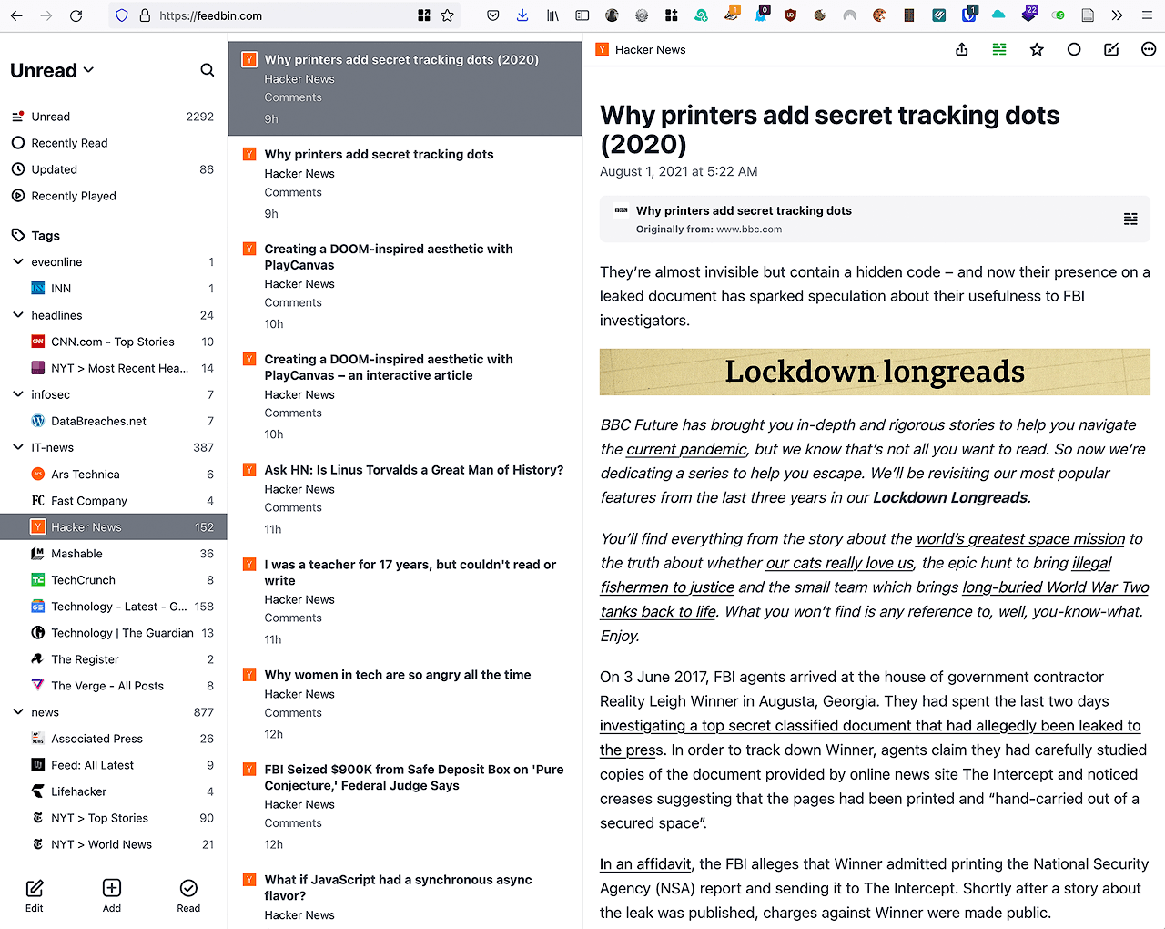The height and width of the screenshot is (929, 1165).
Task: Select Unread in the sidebar
Action: click(x=113, y=117)
